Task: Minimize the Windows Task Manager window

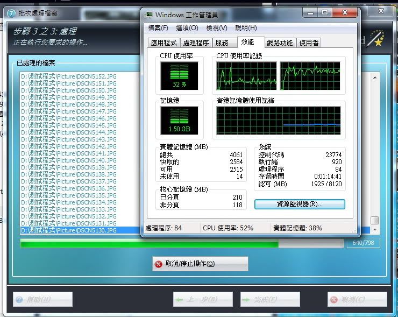Action: (310, 12)
